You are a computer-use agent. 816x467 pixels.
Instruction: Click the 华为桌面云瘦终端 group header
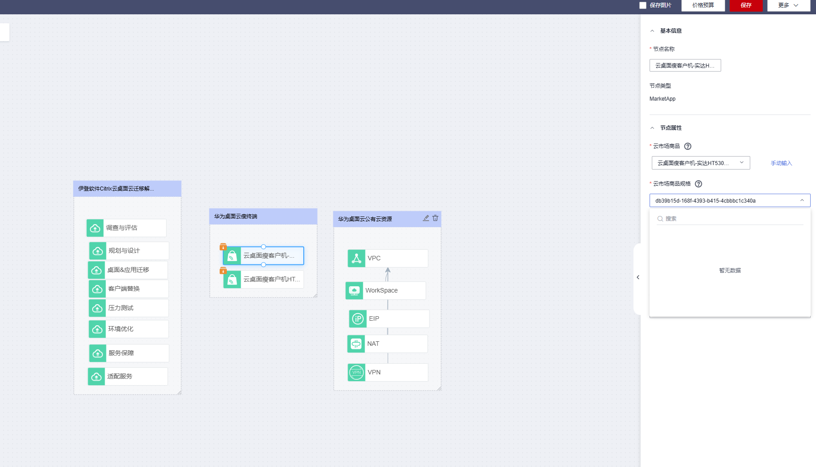(263, 217)
